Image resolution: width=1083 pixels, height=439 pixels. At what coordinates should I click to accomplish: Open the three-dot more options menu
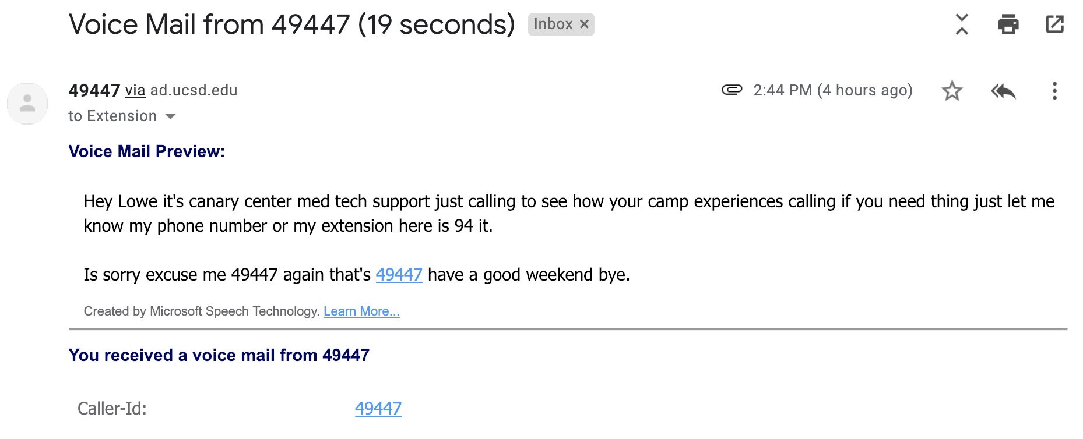click(x=1054, y=91)
